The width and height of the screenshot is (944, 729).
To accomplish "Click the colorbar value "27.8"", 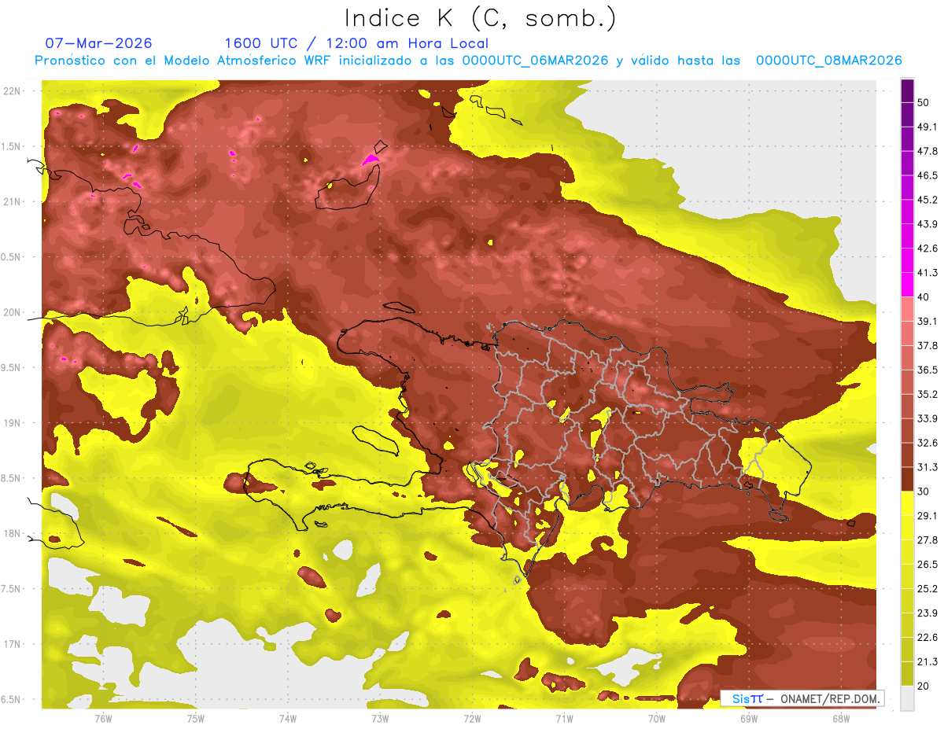I will (927, 539).
